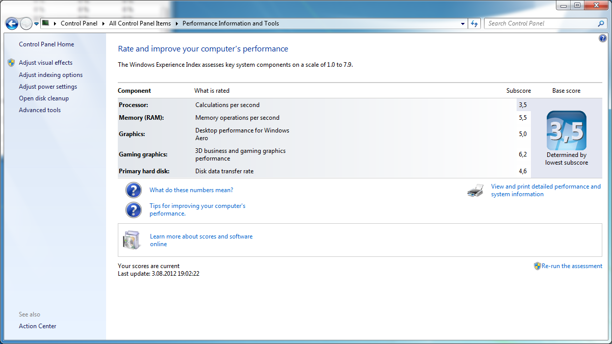Click Control Panel breadcrumb
The image size is (612, 344).
tap(79, 23)
